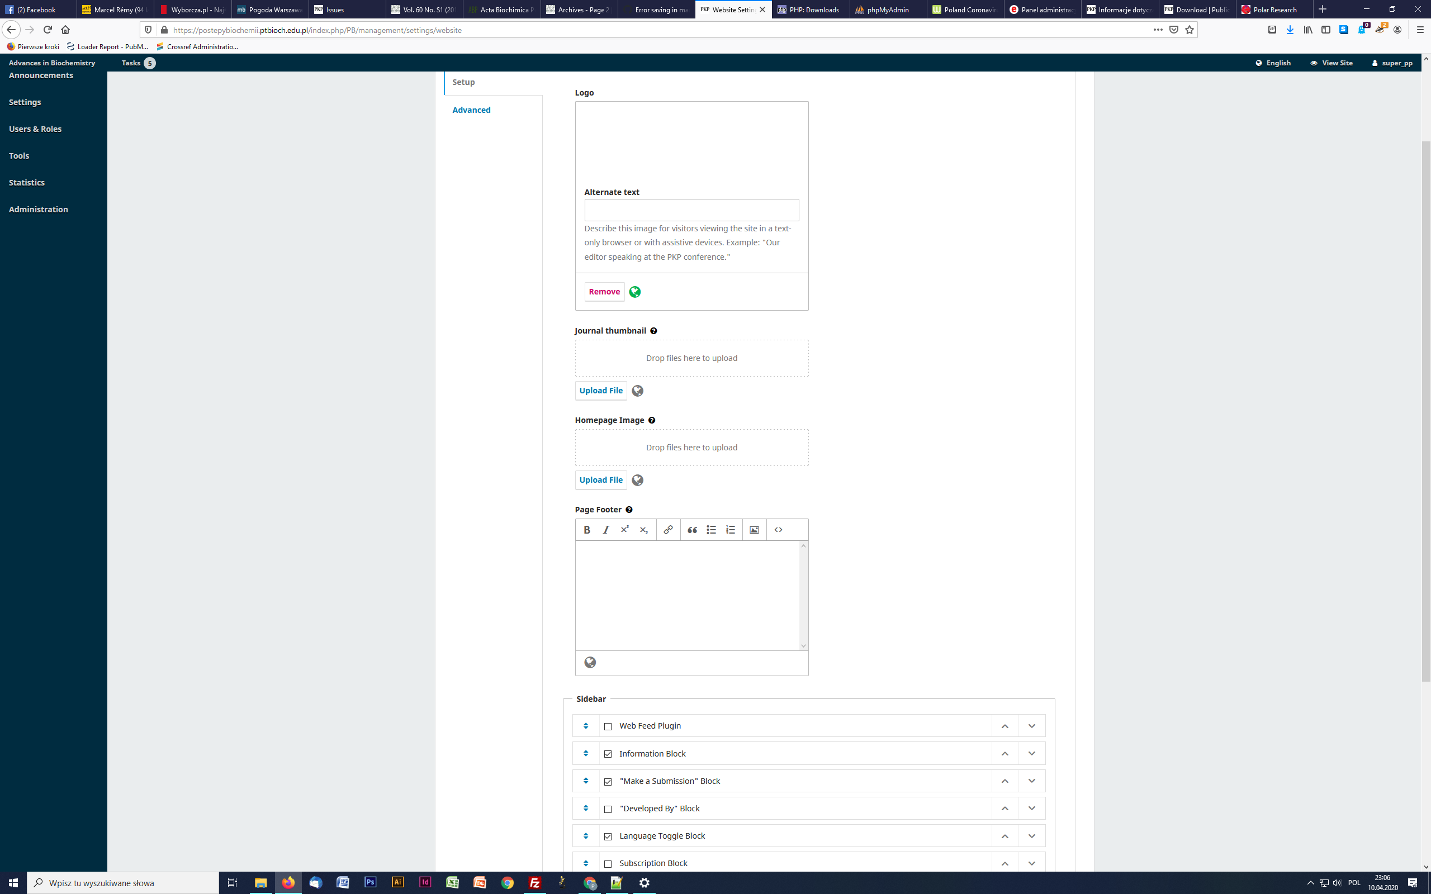Reload the page in browser toolbar
This screenshot has height=894, width=1431.
coord(48,30)
